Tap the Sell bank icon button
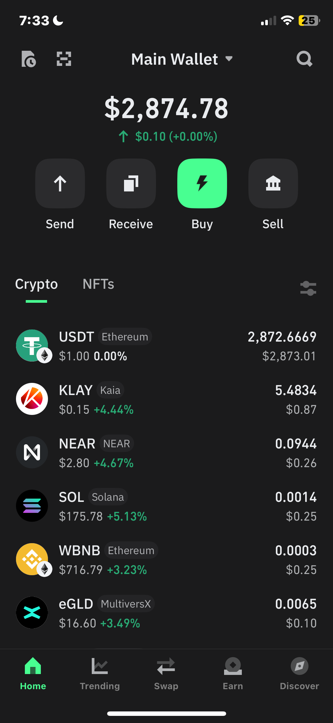Screen dimensions: 333x723 pyautogui.click(x=273, y=183)
